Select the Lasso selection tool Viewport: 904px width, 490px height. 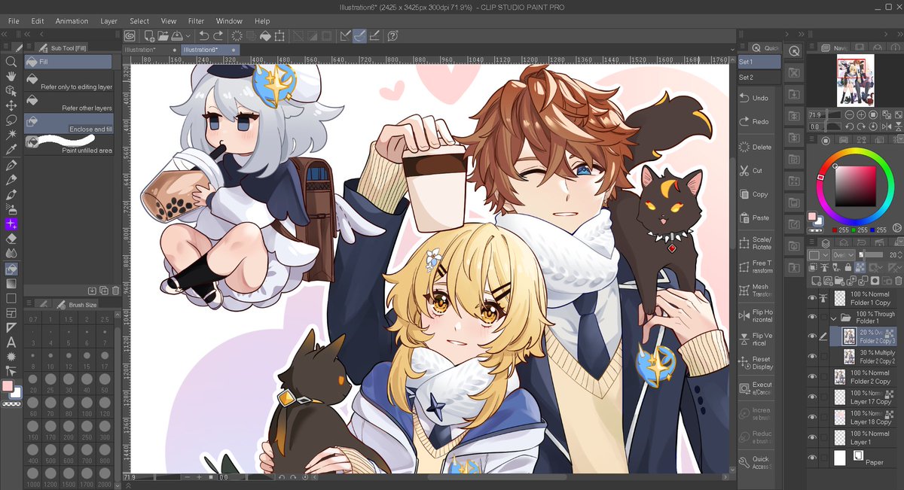click(11, 120)
